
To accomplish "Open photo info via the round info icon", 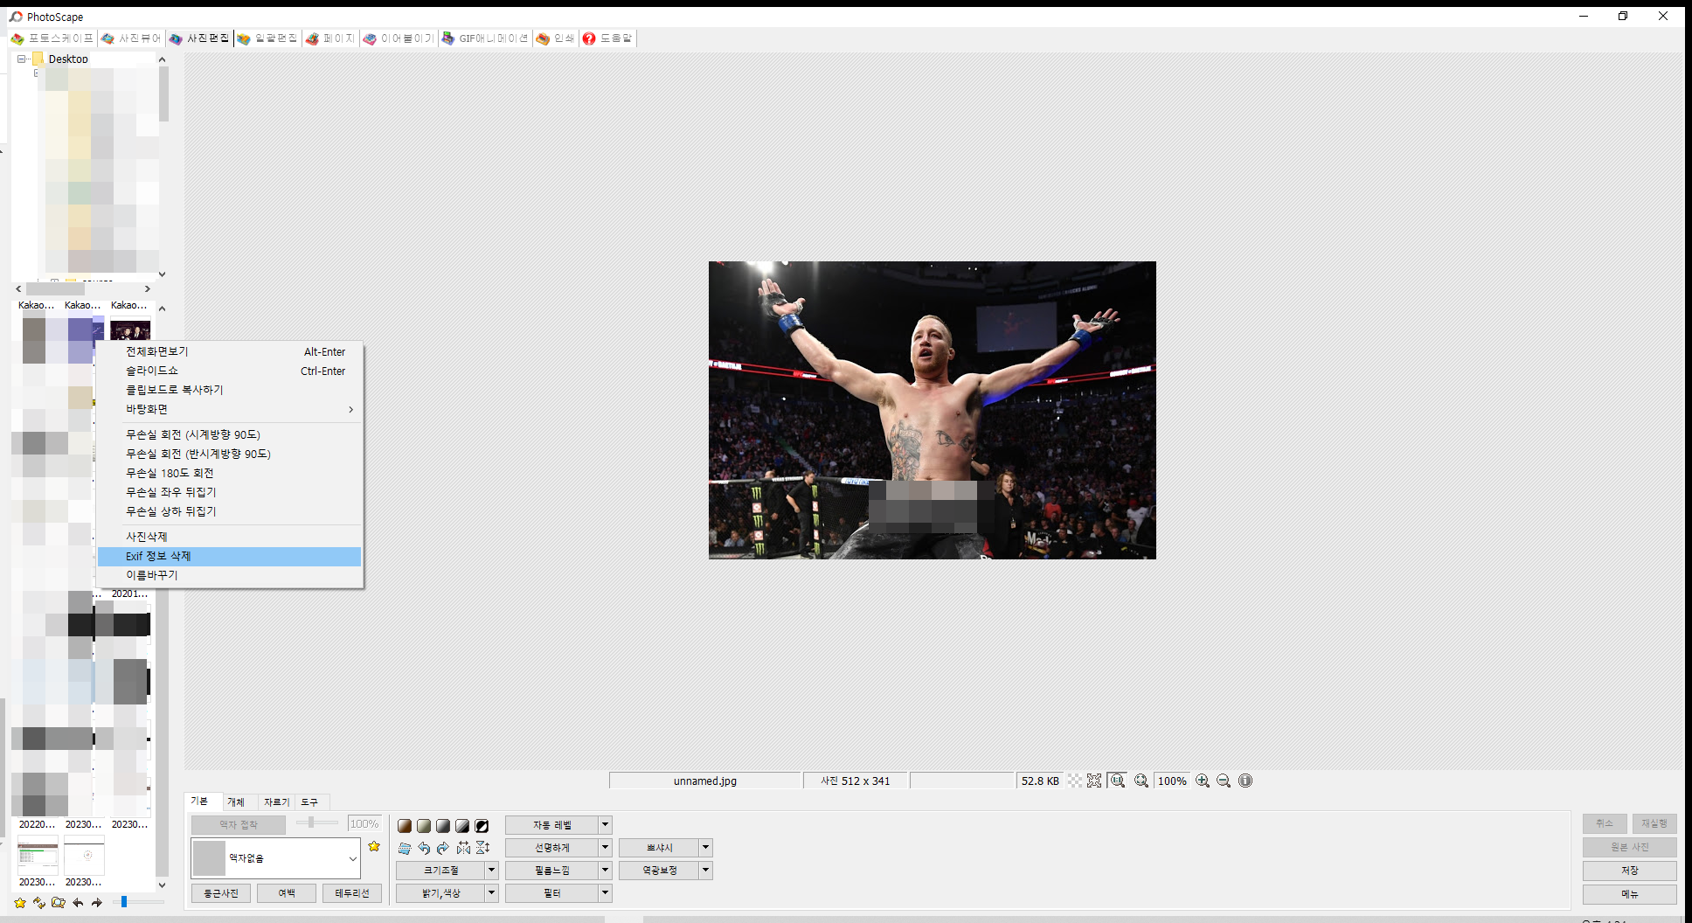I will click(1245, 781).
